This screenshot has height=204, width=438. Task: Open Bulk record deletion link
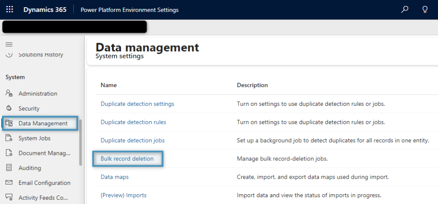(127, 159)
